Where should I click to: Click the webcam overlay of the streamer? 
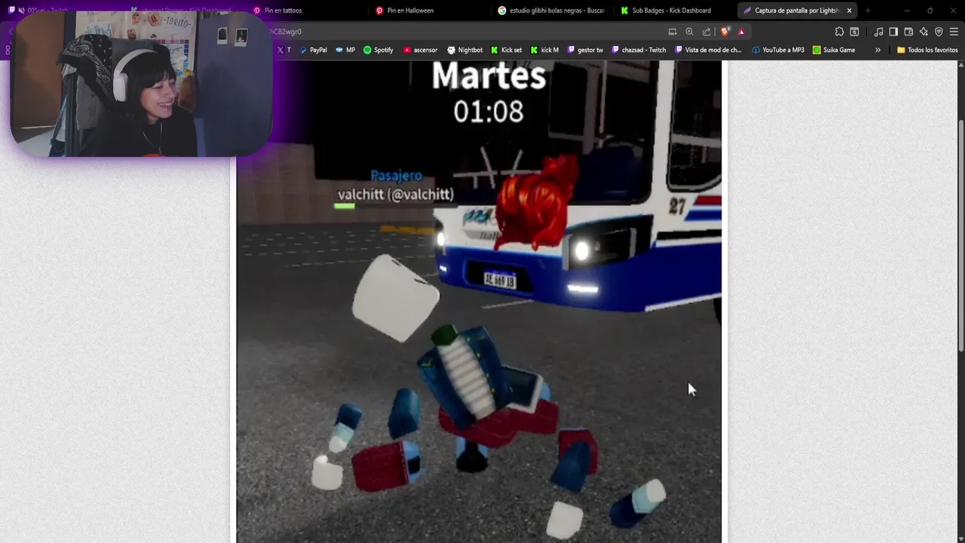[141, 83]
